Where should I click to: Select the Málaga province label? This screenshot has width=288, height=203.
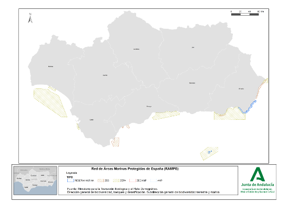pos(149,106)
